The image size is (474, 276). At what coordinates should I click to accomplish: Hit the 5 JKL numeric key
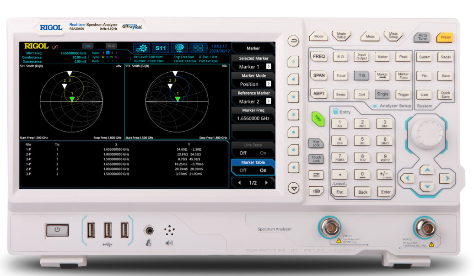click(362, 141)
